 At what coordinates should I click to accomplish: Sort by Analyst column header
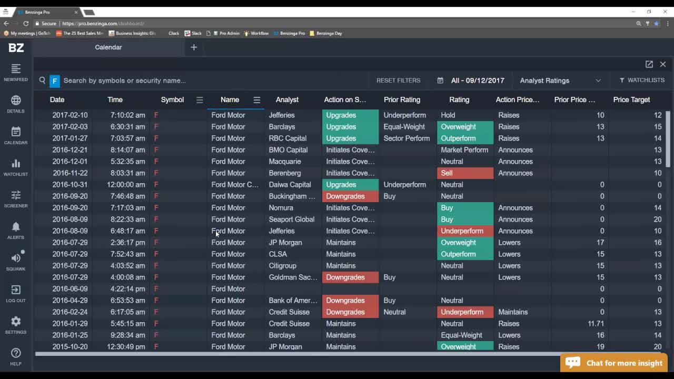(287, 99)
